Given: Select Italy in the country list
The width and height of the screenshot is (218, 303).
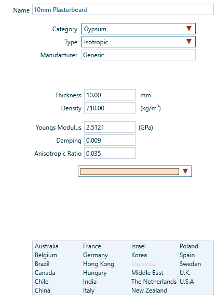Looking at the screenshot, I should click(x=89, y=291).
